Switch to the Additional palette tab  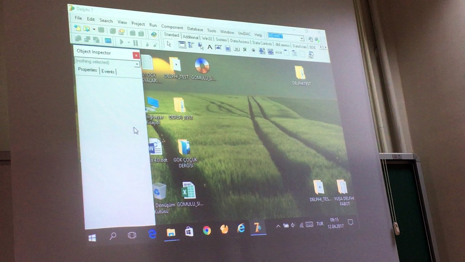pyautogui.click(x=190, y=37)
